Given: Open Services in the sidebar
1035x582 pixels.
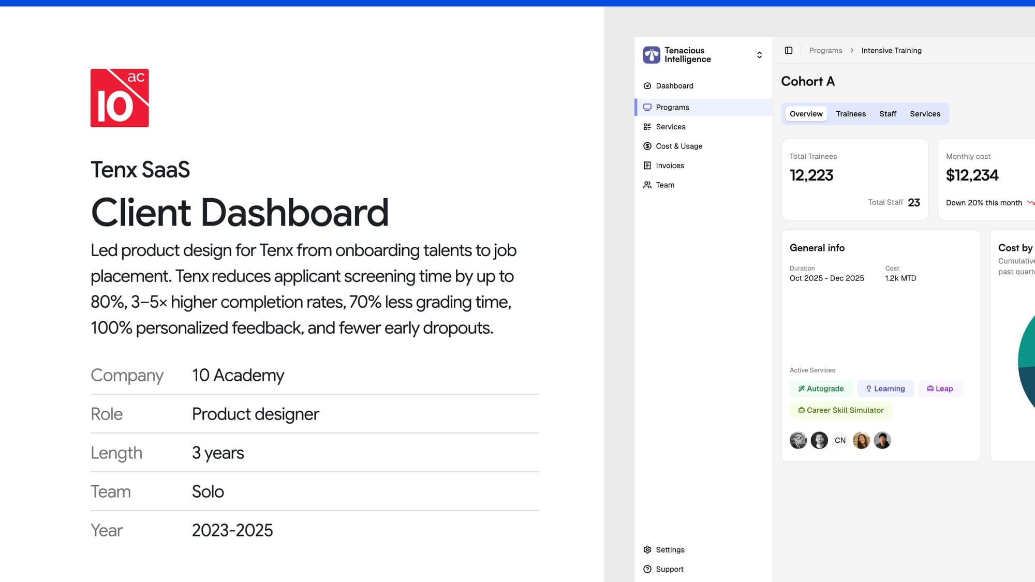Looking at the screenshot, I should [703, 127].
